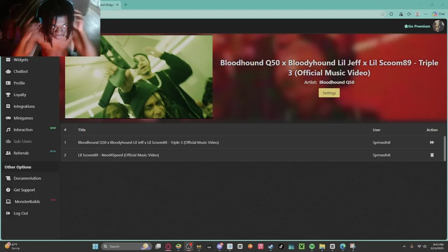Open the browser extensions puzzle icon

tap(391, 14)
